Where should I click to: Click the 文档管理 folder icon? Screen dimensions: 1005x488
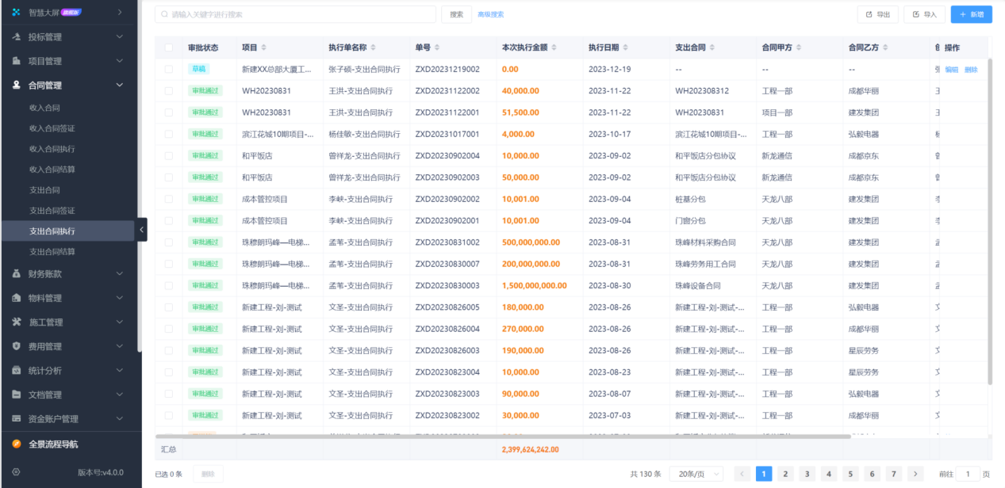point(17,395)
